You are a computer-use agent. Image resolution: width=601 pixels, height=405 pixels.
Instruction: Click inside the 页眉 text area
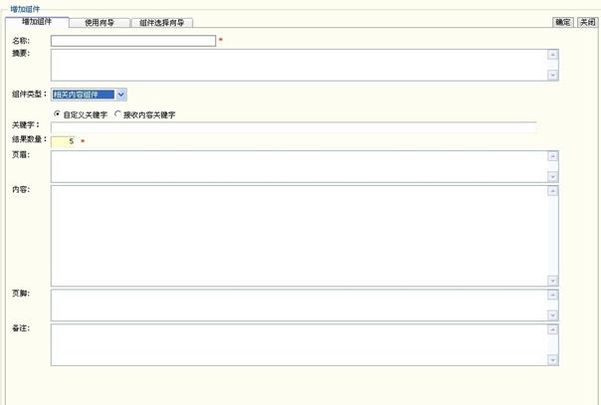[299, 166]
